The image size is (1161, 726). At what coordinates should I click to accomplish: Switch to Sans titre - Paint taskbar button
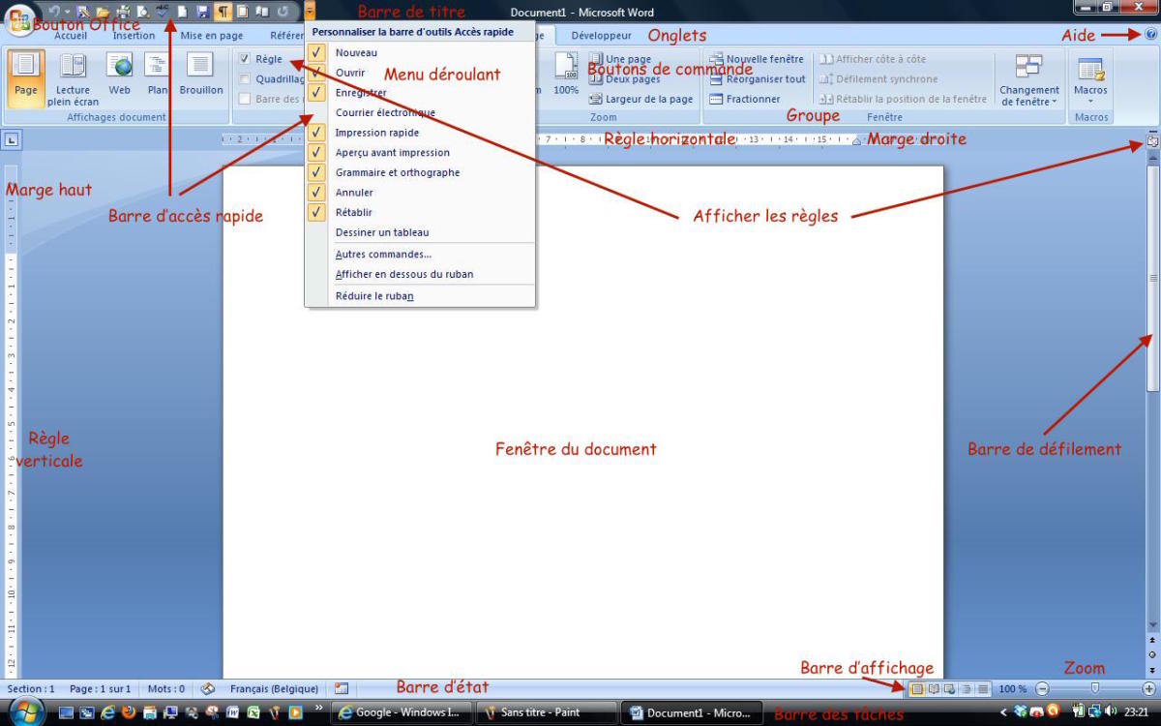(547, 712)
